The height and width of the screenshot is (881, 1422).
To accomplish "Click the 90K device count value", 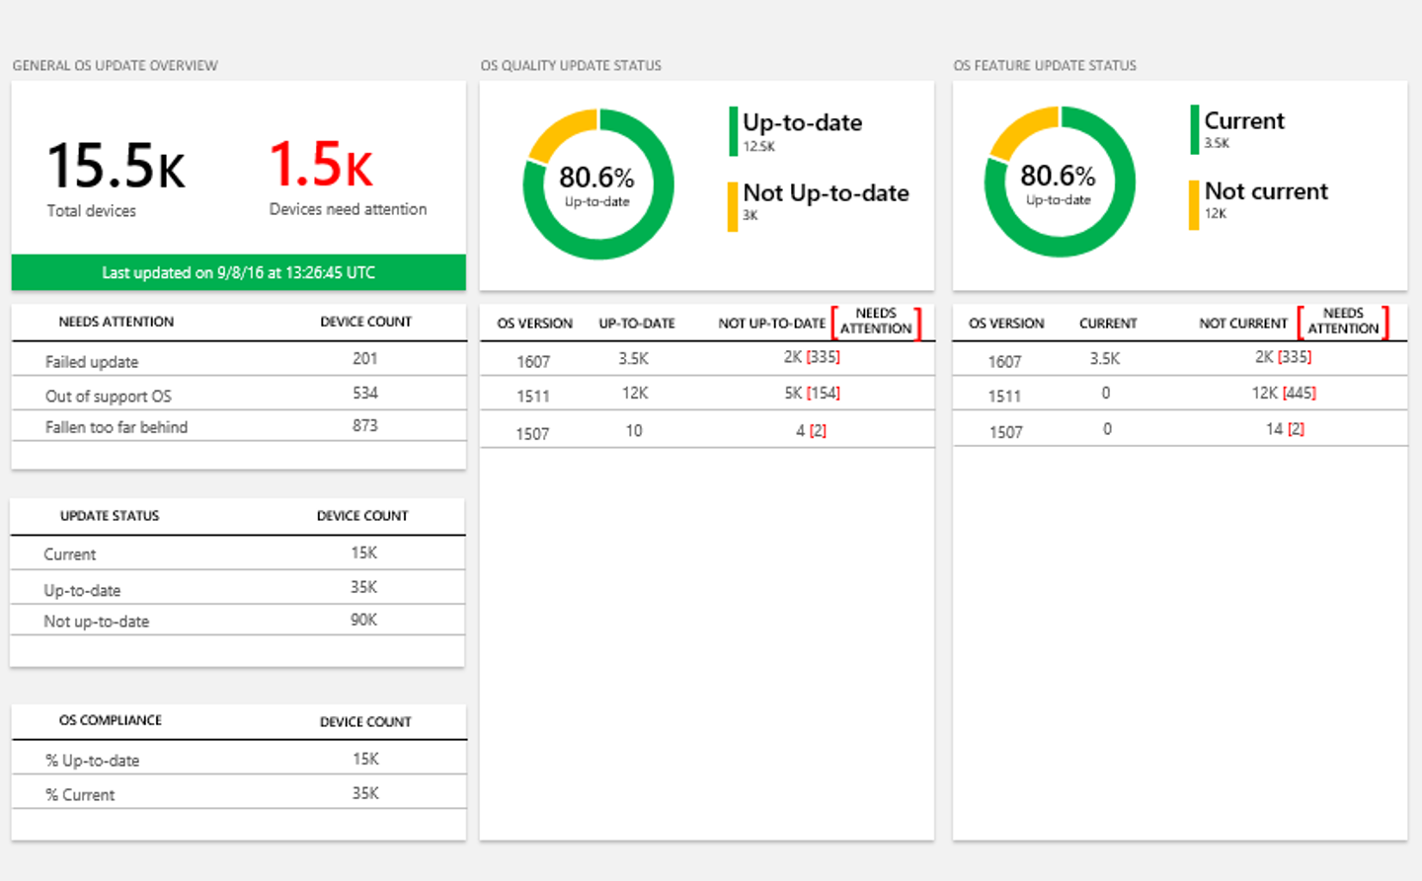I will (364, 620).
